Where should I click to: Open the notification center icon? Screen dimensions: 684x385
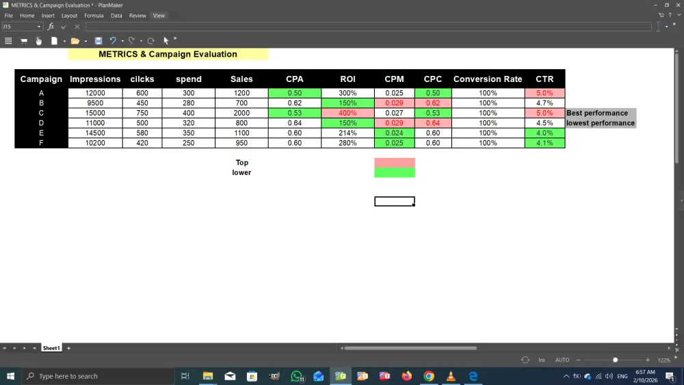[x=670, y=376]
